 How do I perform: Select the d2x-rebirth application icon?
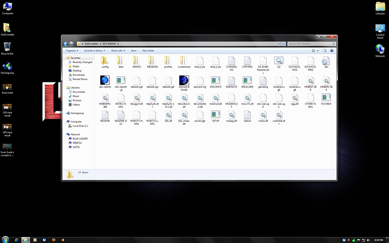pyautogui.click(x=105, y=80)
